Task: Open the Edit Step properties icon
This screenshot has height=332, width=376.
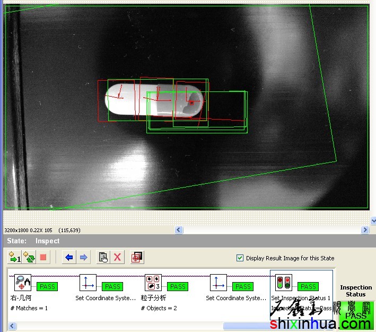Action: [103, 258]
